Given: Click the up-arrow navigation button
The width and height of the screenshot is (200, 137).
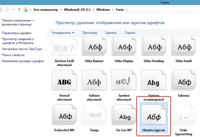Looking at the screenshot, I should click(19, 10).
